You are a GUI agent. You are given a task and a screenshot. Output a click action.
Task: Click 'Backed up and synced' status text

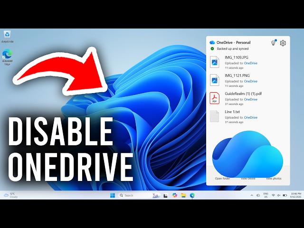[232, 48]
